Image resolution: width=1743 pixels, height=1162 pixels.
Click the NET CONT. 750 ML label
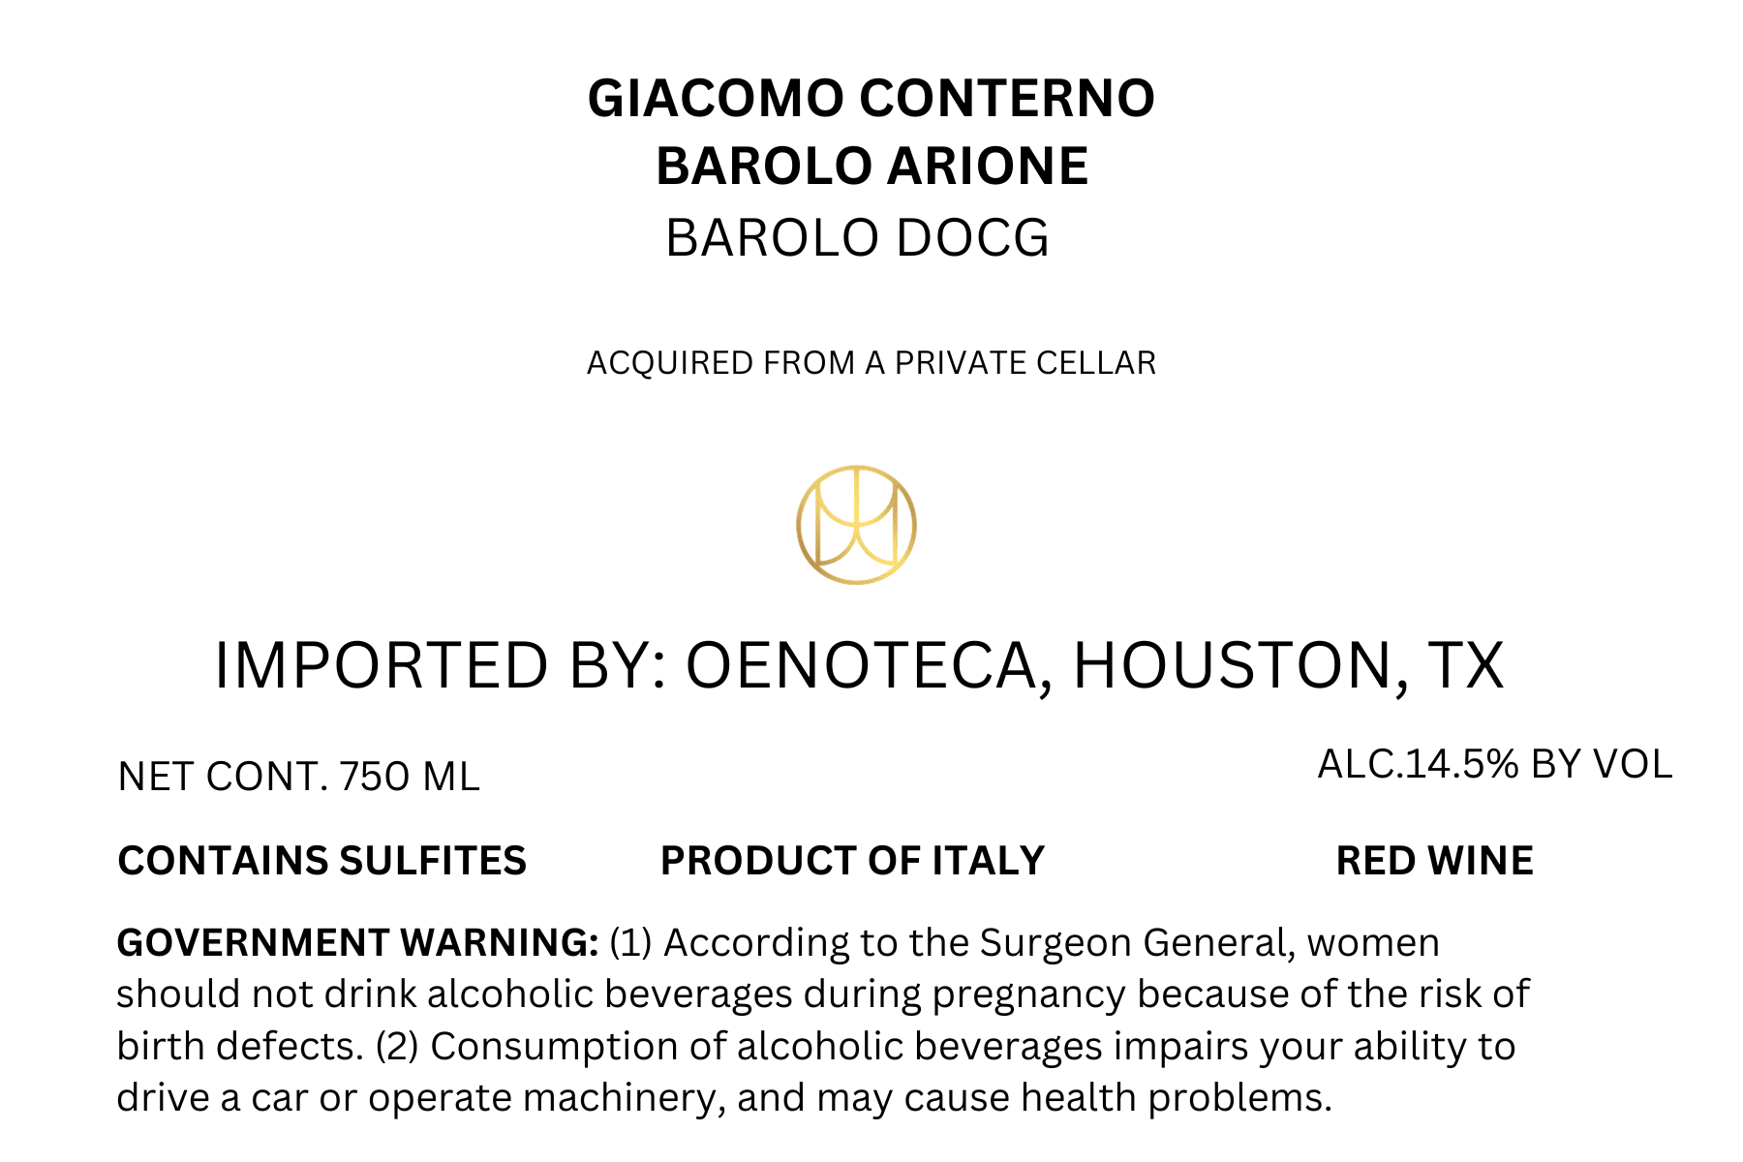click(x=298, y=778)
